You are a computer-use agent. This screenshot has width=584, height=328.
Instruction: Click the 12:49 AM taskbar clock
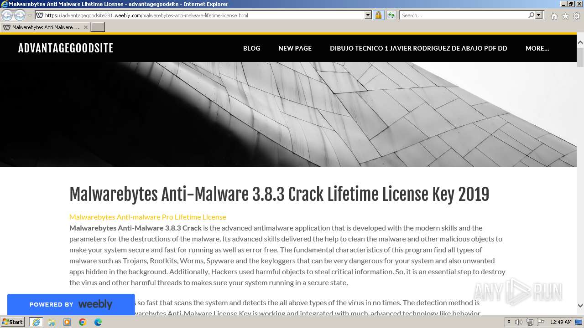pos(561,322)
